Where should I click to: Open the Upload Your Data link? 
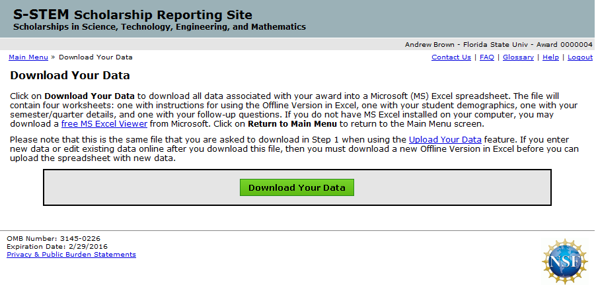coord(446,139)
